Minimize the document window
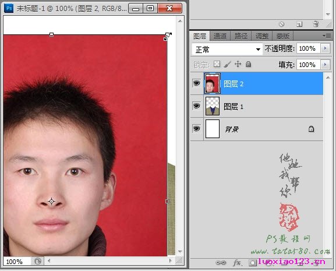Screen dimensions: 336x271 pyautogui.click(x=136, y=9)
